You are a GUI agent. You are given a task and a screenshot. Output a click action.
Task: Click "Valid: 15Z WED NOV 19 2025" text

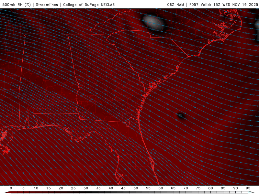coord(229,5)
